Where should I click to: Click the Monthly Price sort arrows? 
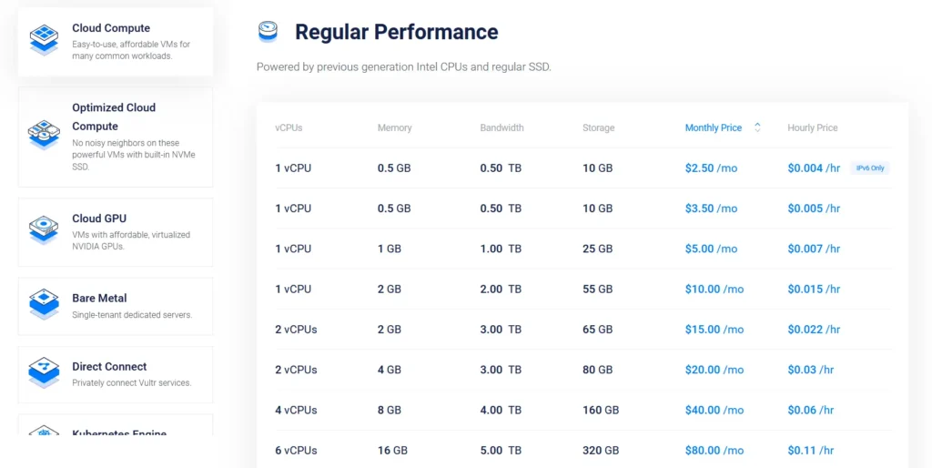pos(757,127)
